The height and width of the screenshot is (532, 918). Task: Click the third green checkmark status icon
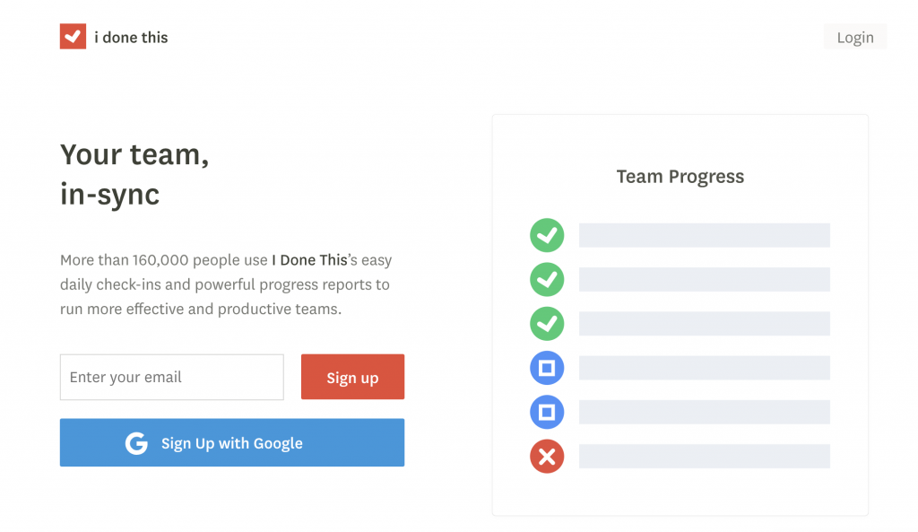click(x=547, y=323)
